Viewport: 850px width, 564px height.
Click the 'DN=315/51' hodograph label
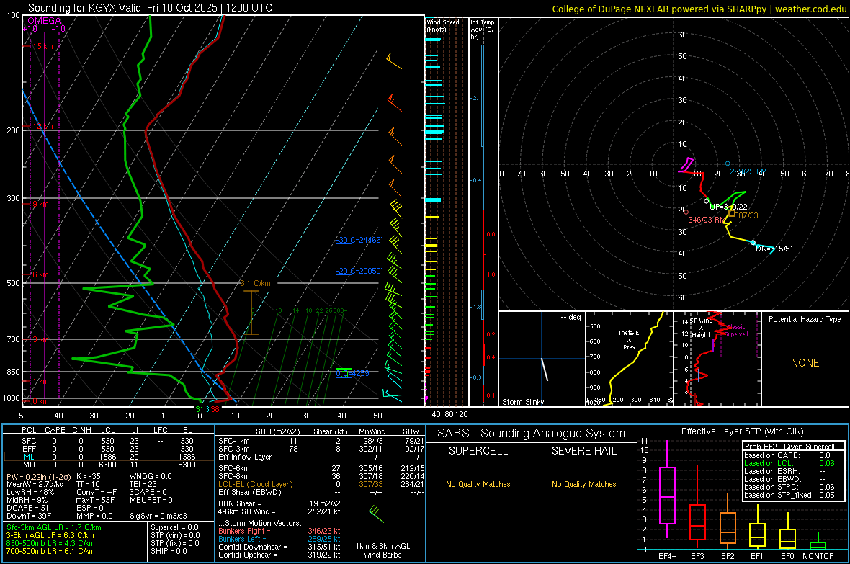point(774,249)
